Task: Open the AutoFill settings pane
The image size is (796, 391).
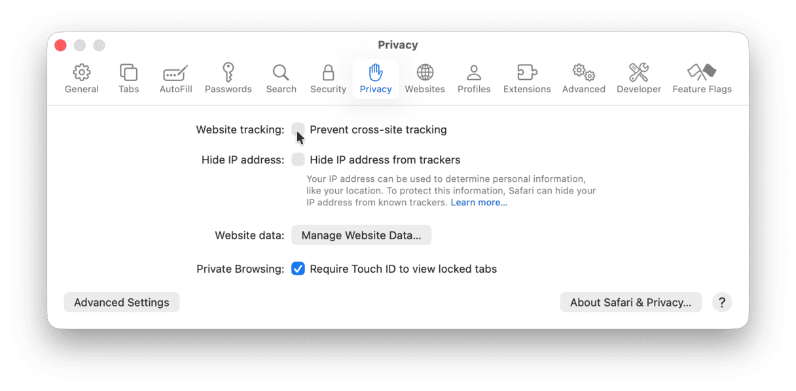Action: tap(175, 78)
